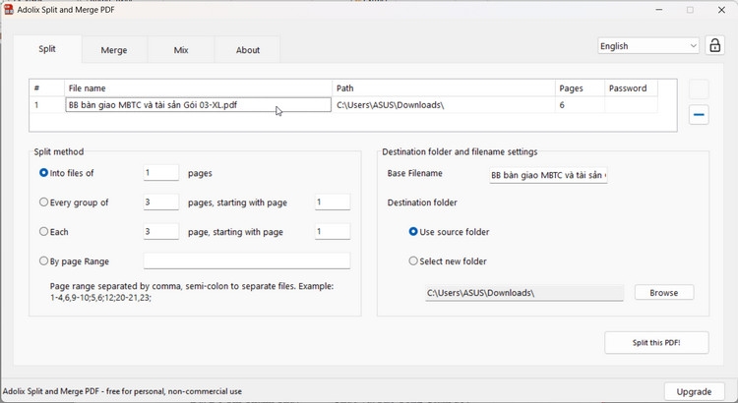Click the 'Pages' column header
738x403 pixels.
click(580, 87)
